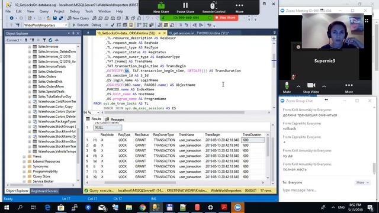Viewport: 379px width, 213px height.
Task: Open the Connect dropdown in Object Explorer
Action: pos(14,40)
